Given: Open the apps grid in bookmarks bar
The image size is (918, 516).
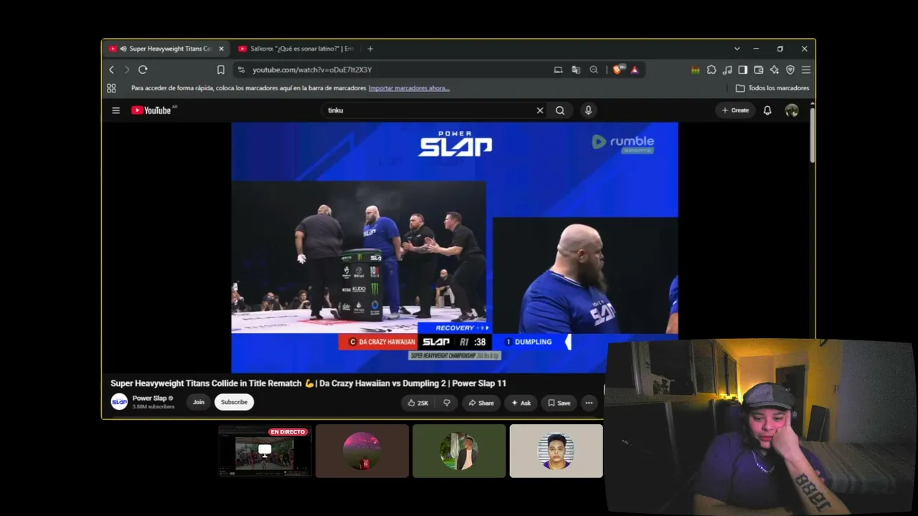Looking at the screenshot, I should pos(111,88).
